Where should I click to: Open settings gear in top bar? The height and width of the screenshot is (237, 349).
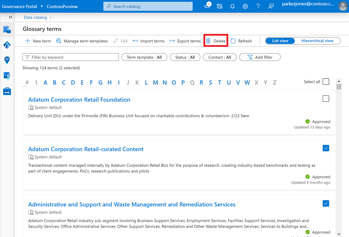tap(245, 6)
